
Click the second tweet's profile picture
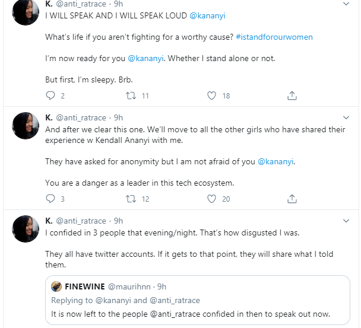(26, 126)
